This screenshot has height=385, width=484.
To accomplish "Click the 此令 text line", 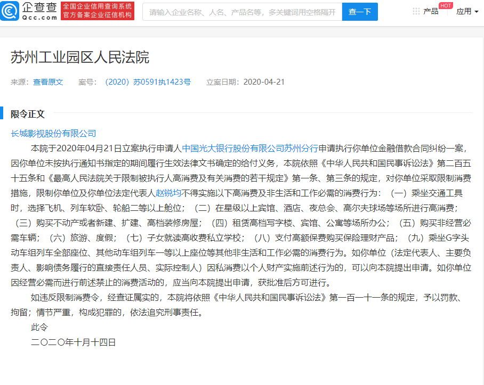I will click(39, 327).
